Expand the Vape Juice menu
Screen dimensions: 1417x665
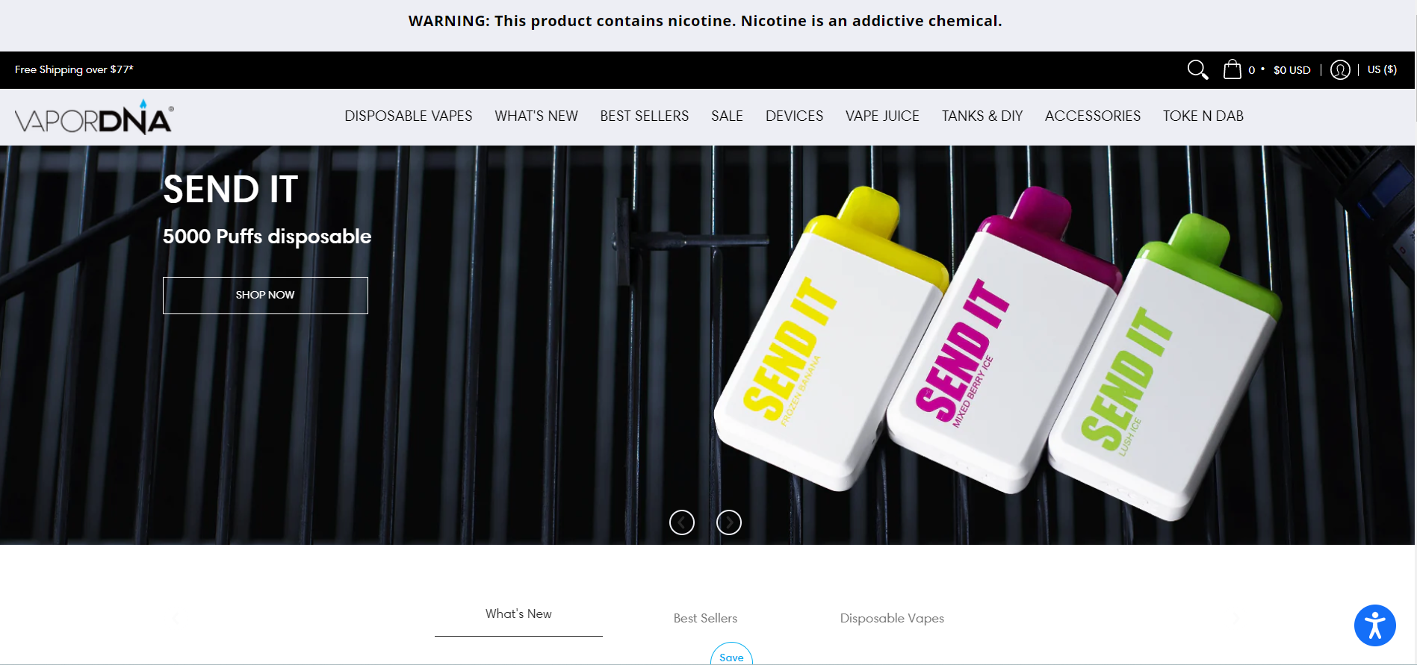click(x=882, y=116)
